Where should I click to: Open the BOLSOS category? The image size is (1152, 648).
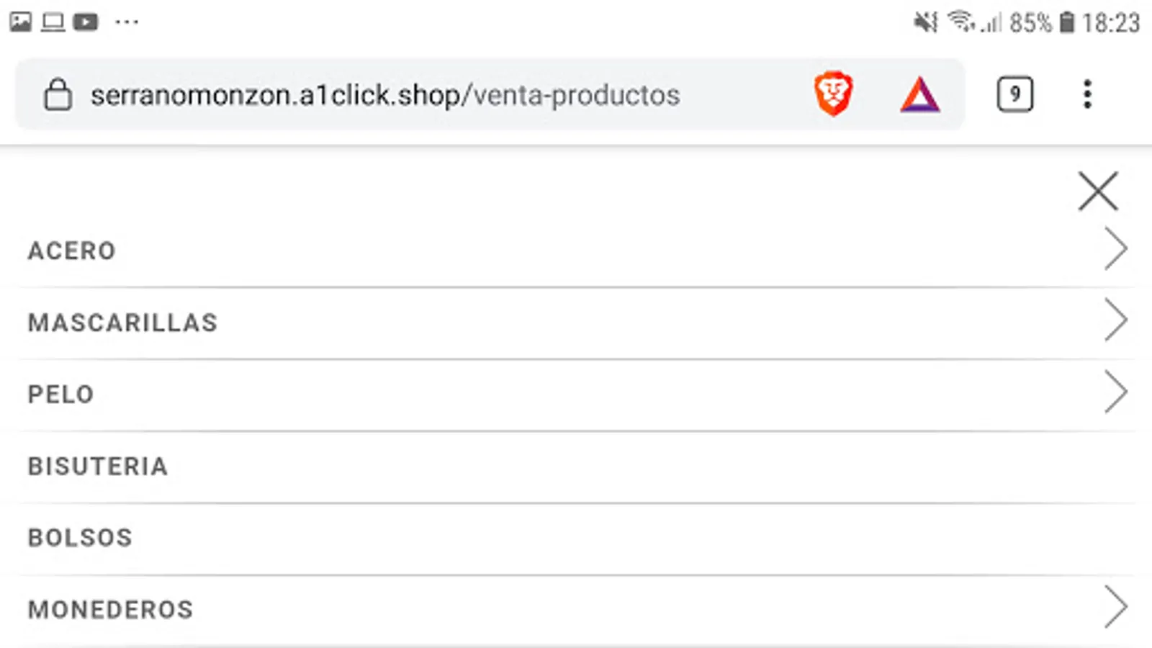[80, 538]
